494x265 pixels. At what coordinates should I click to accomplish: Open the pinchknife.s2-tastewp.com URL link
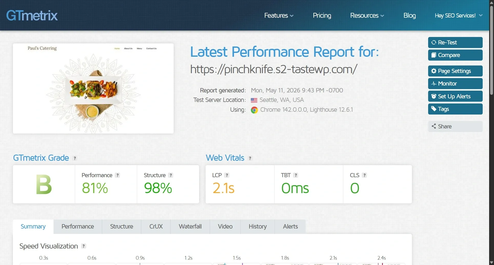pyautogui.click(x=274, y=69)
